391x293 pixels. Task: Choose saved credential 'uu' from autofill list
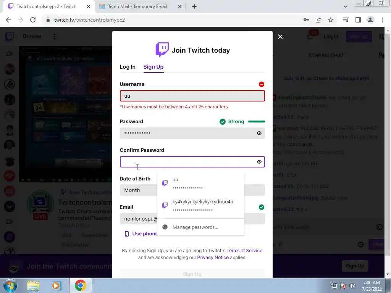point(201,183)
